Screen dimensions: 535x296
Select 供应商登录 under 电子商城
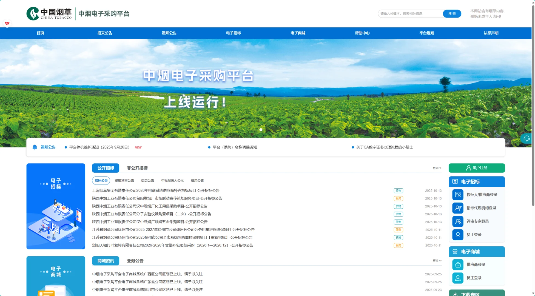click(x=476, y=264)
